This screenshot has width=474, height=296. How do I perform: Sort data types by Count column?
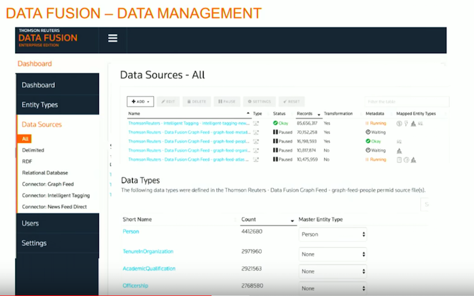click(268, 219)
